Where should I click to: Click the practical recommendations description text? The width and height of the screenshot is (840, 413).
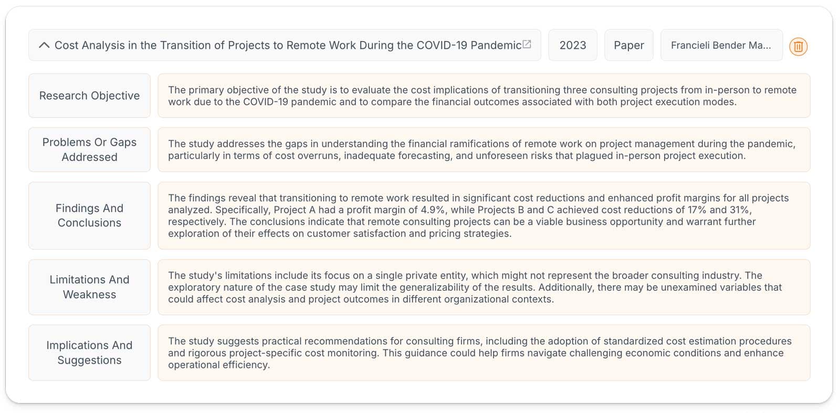[480, 353]
